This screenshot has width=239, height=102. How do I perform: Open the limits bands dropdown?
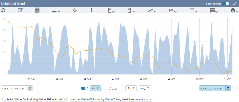tap(214, 11)
